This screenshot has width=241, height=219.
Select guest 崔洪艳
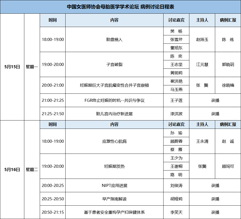(x=176, y=81)
